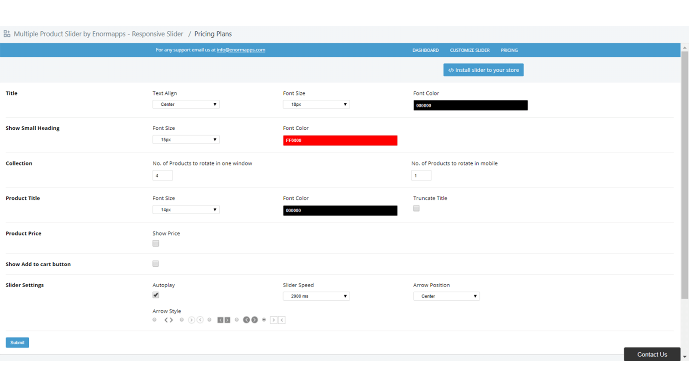Choose the plain chevron arrows icon

[x=168, y=320]
